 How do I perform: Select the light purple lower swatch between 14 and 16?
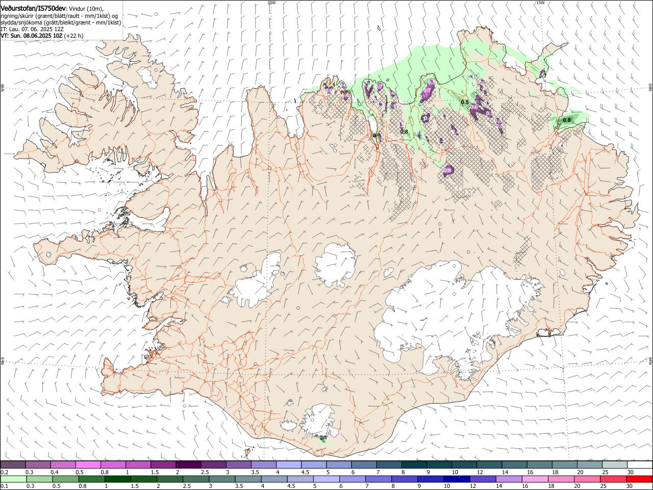[x=509, y=479]
